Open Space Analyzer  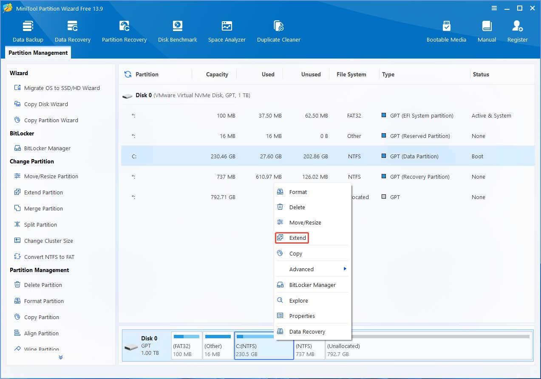click(227, 31)
